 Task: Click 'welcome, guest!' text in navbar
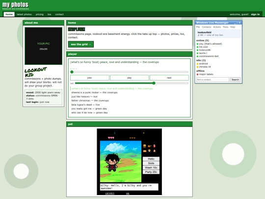(x=239, y=14)
